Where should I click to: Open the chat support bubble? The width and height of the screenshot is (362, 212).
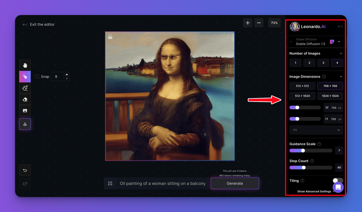(x=338, y=187)
